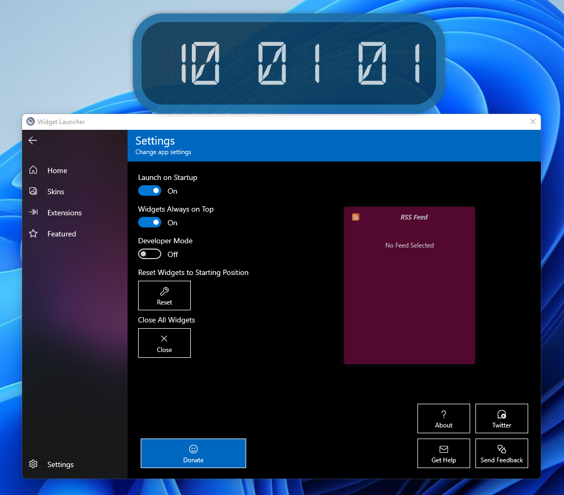This screenshot has height=495, width=564.
Task: Disable Launch on Startup
Action: [149, 190]
